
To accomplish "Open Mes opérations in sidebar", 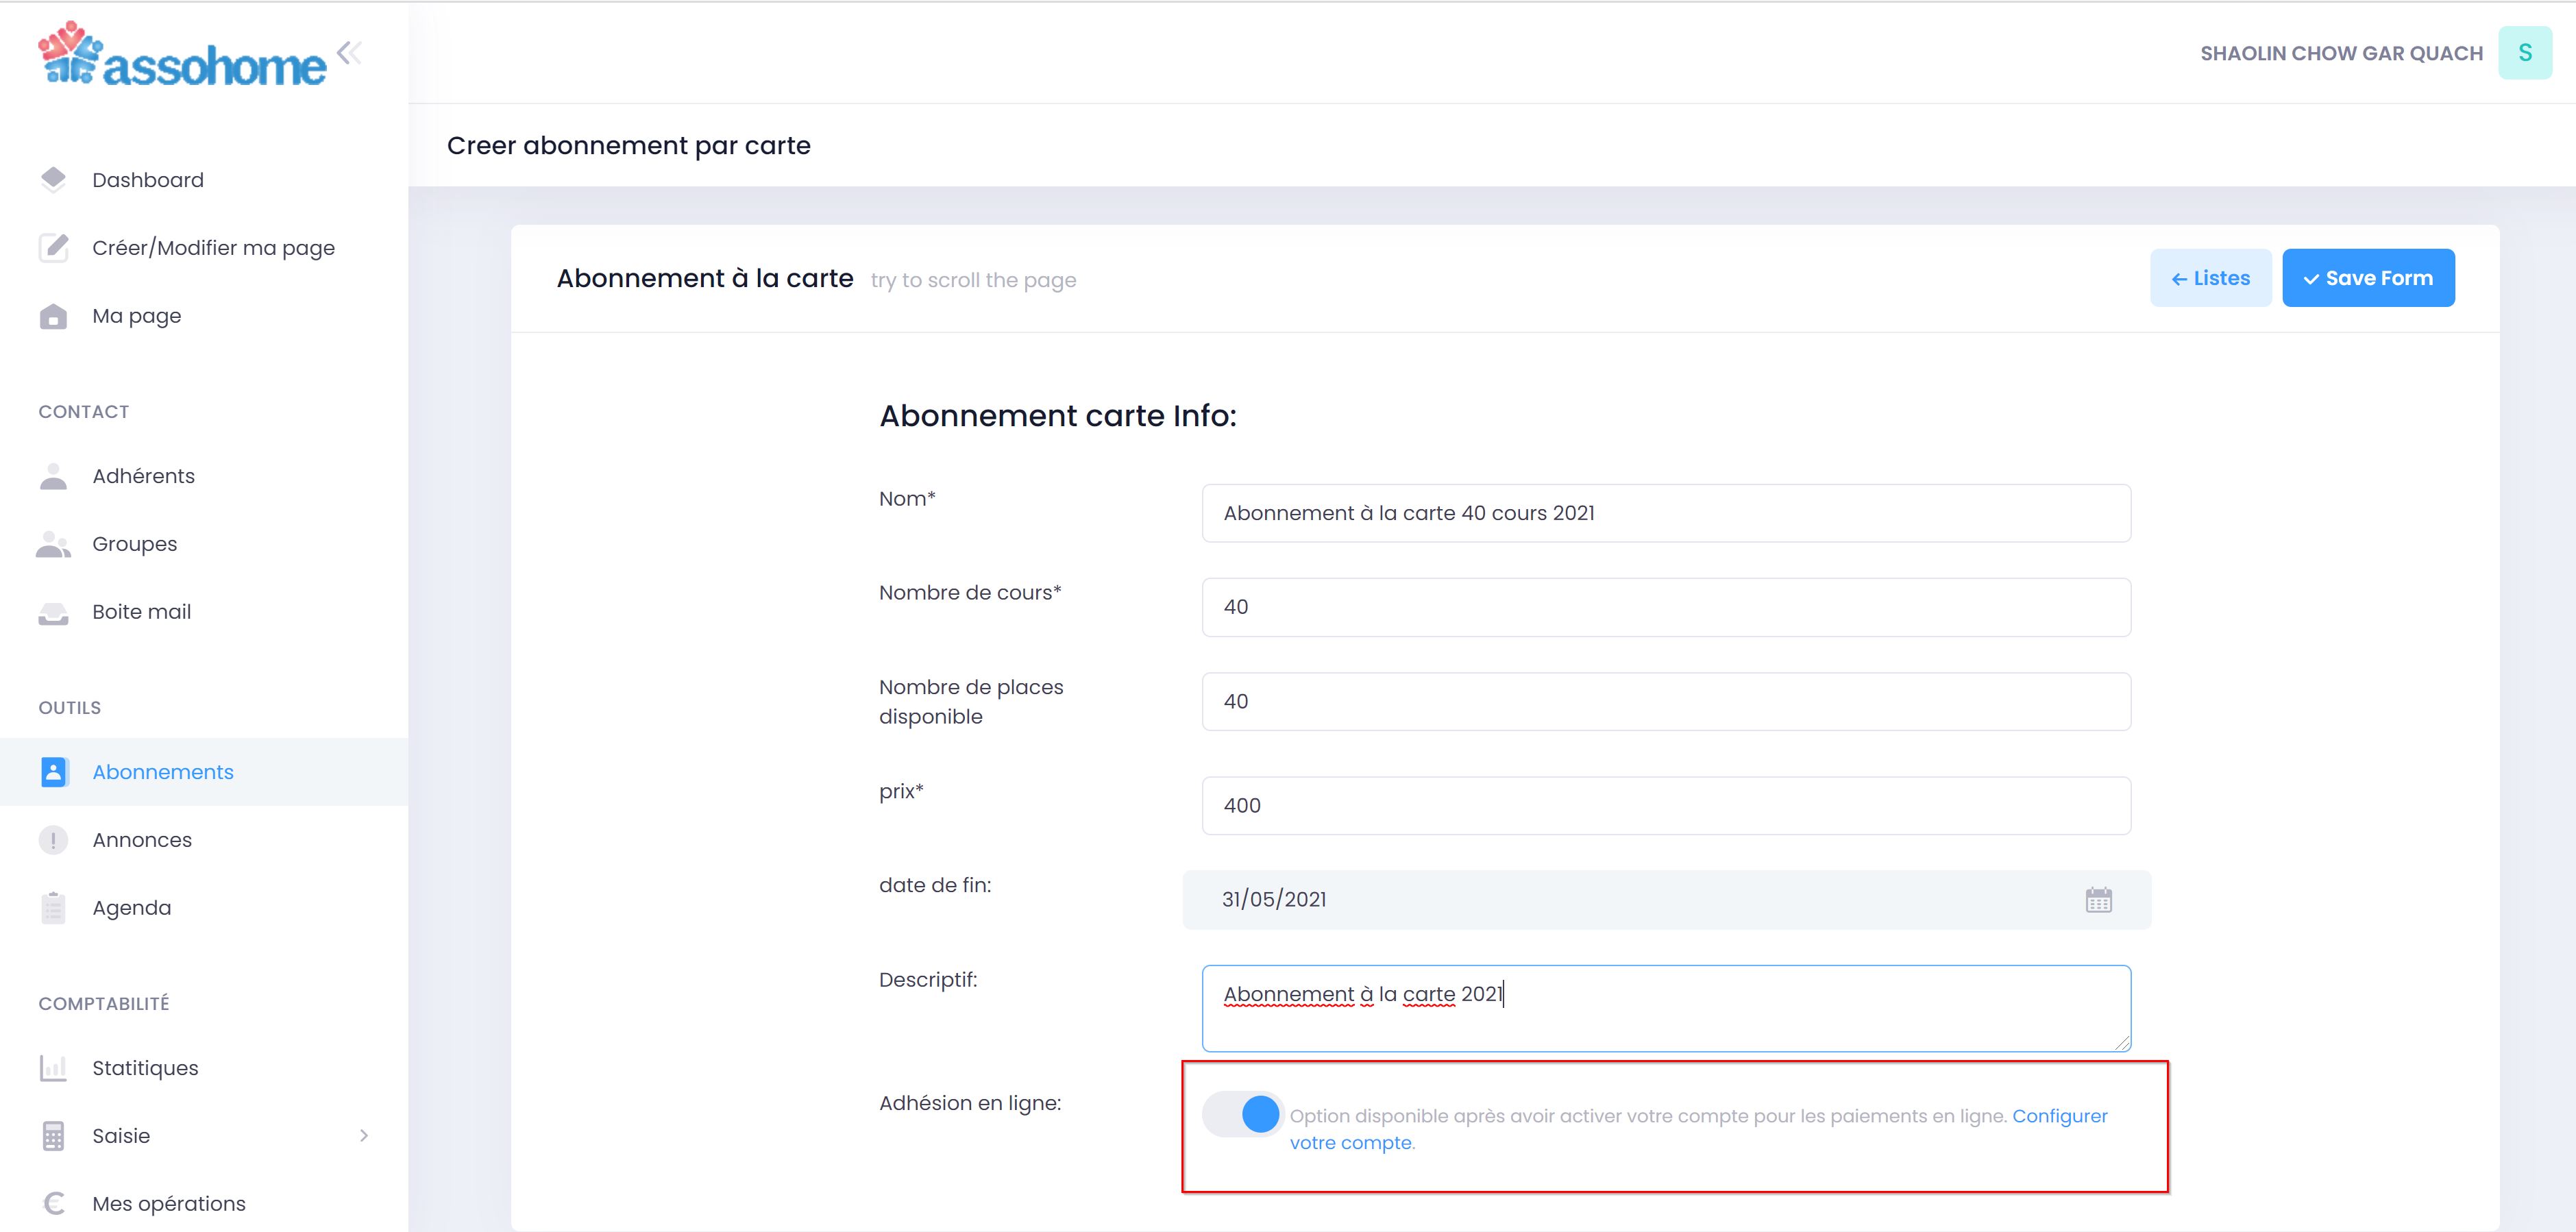I will [x=169, y=1204].
